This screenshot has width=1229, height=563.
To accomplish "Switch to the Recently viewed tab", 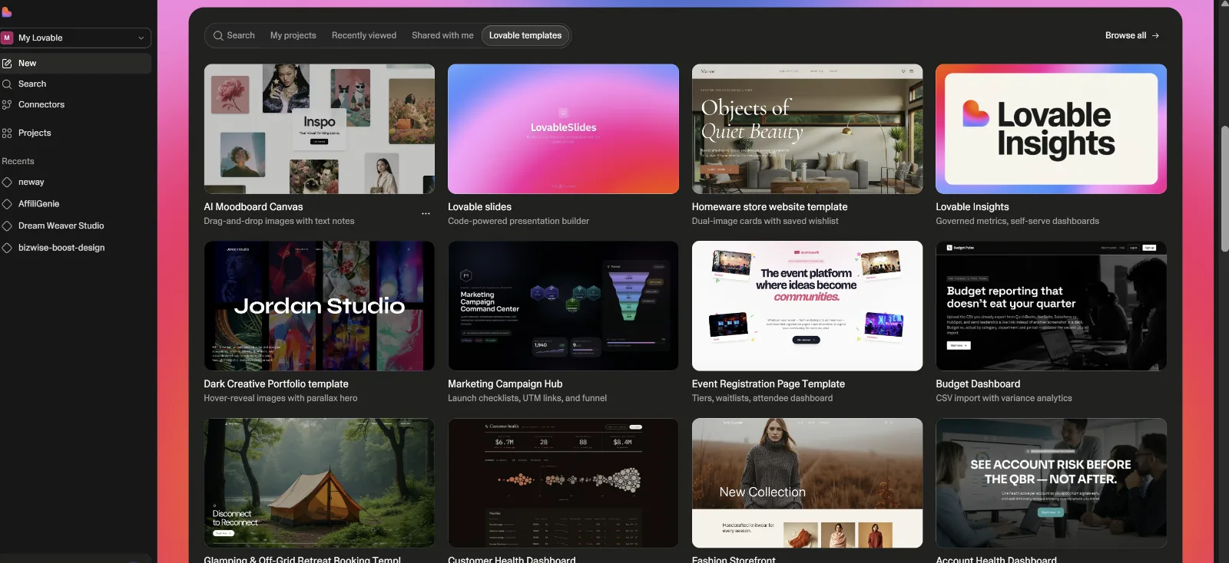I will 364,35.
